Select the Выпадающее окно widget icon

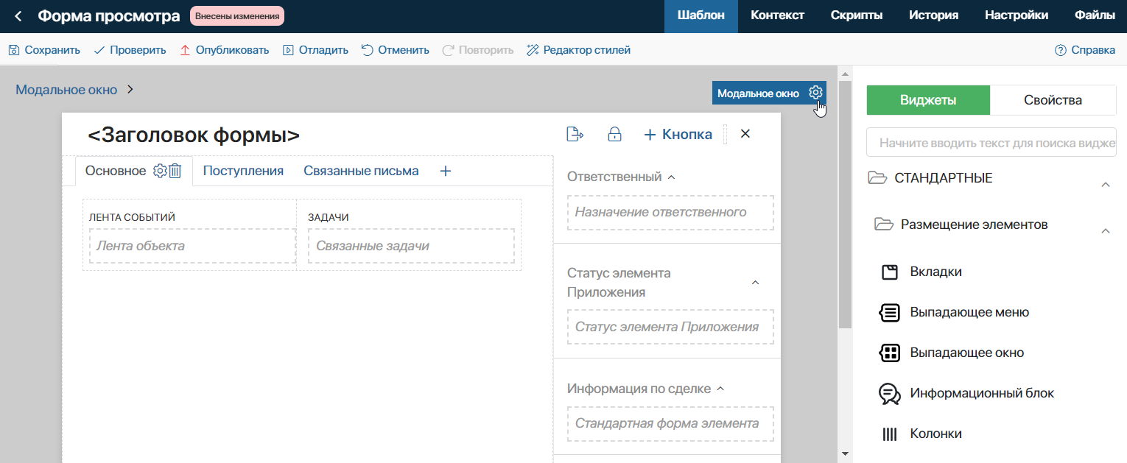[890, 353]
